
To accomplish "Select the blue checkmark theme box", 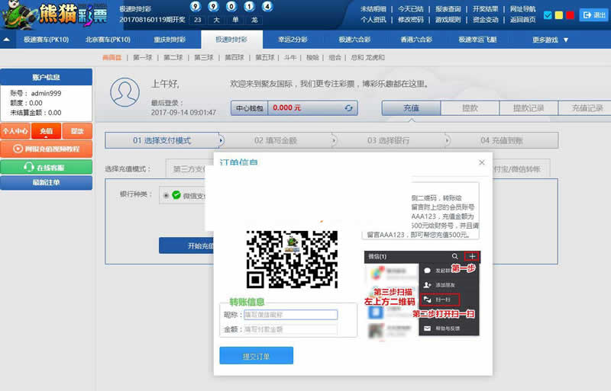I will (x=548, y=15).
